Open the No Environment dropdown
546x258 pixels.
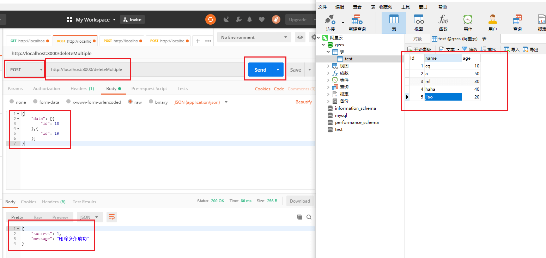tap(254, 37)
